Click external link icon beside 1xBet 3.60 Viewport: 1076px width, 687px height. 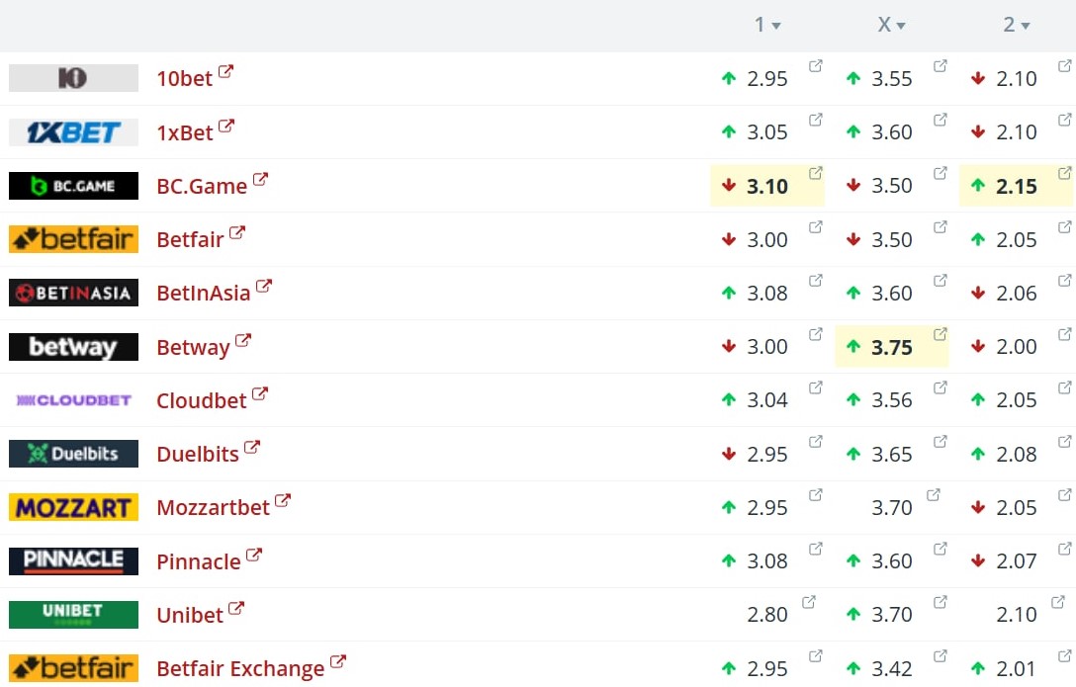click(x=941, y=120)
